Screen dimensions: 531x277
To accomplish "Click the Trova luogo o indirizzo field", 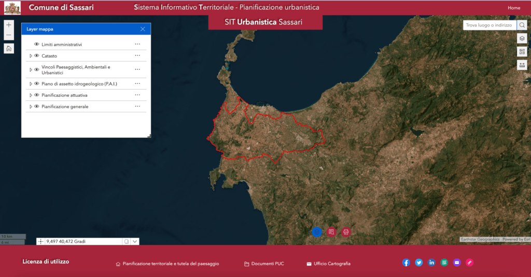I will 489,25.
